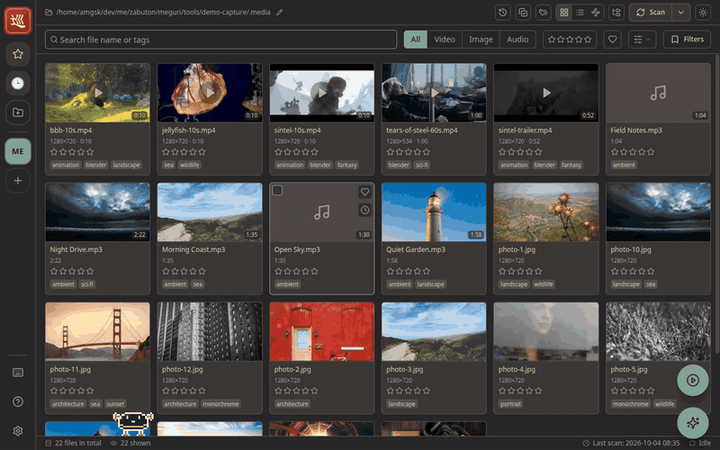Toggle the favorites-only heart filter
The height and width of the screenshot is (450, 720).
click(x=612, y=40)
